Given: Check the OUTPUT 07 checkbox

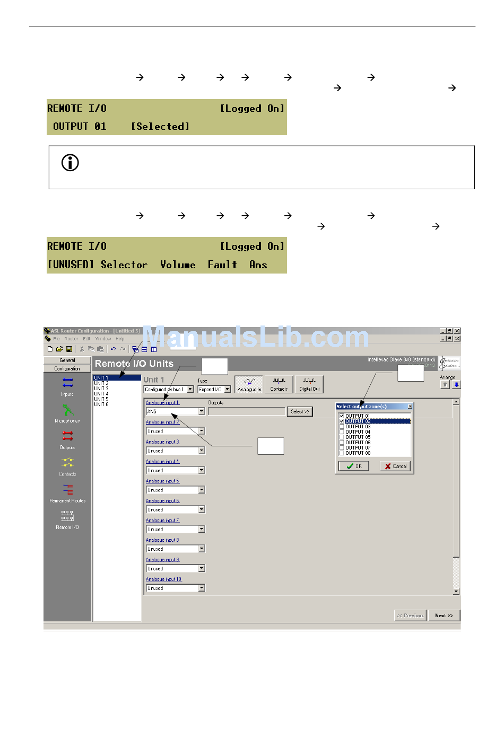Looking at the screenshot, I should point(342,448).
